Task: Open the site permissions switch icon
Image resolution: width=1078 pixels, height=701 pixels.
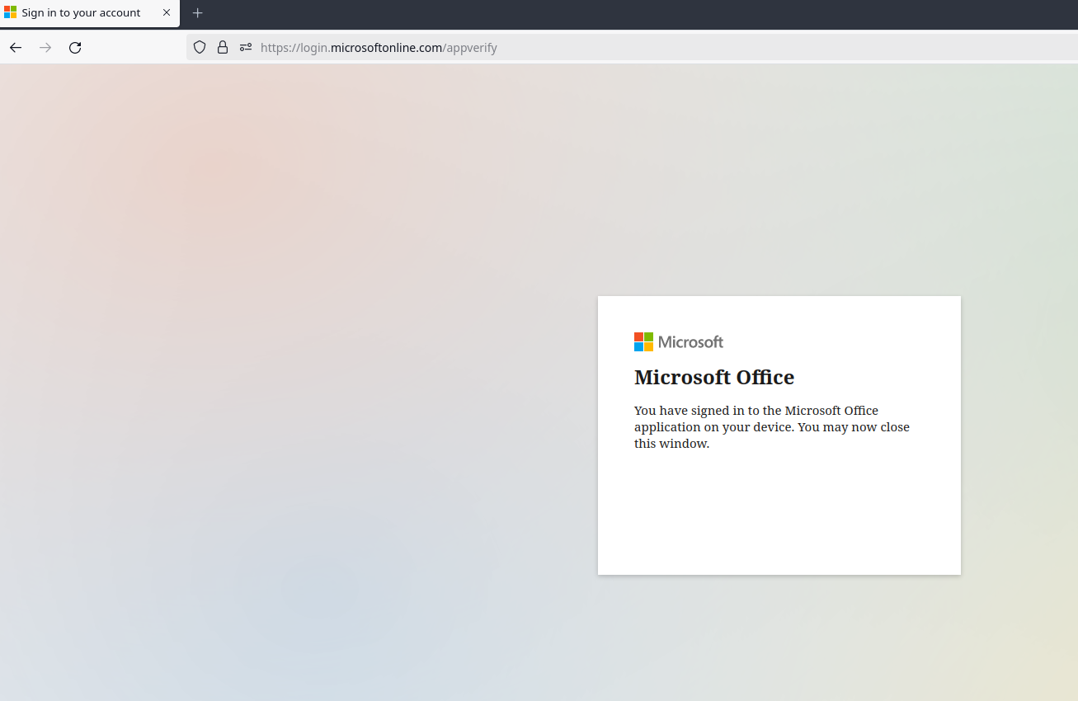Action: coord(245,47)
